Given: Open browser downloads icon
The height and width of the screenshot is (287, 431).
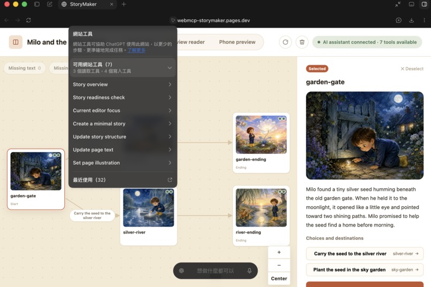Looking at the screenshot, I should (x=412, y=20).
